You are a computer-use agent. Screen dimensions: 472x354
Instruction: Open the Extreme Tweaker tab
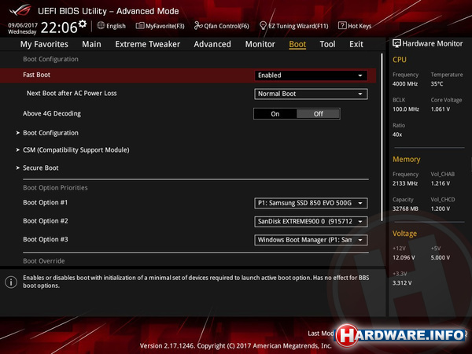click(148, 44)
